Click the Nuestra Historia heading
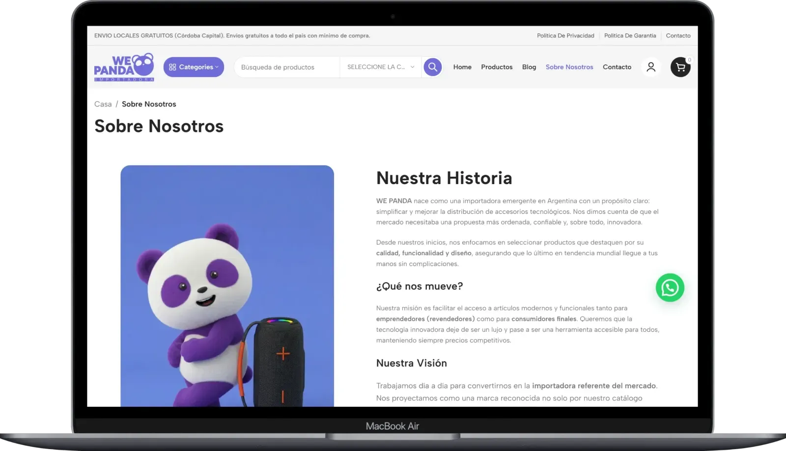The height and width of the screenshot is (451, 786). pyautogui.click(x=444, y=178)
